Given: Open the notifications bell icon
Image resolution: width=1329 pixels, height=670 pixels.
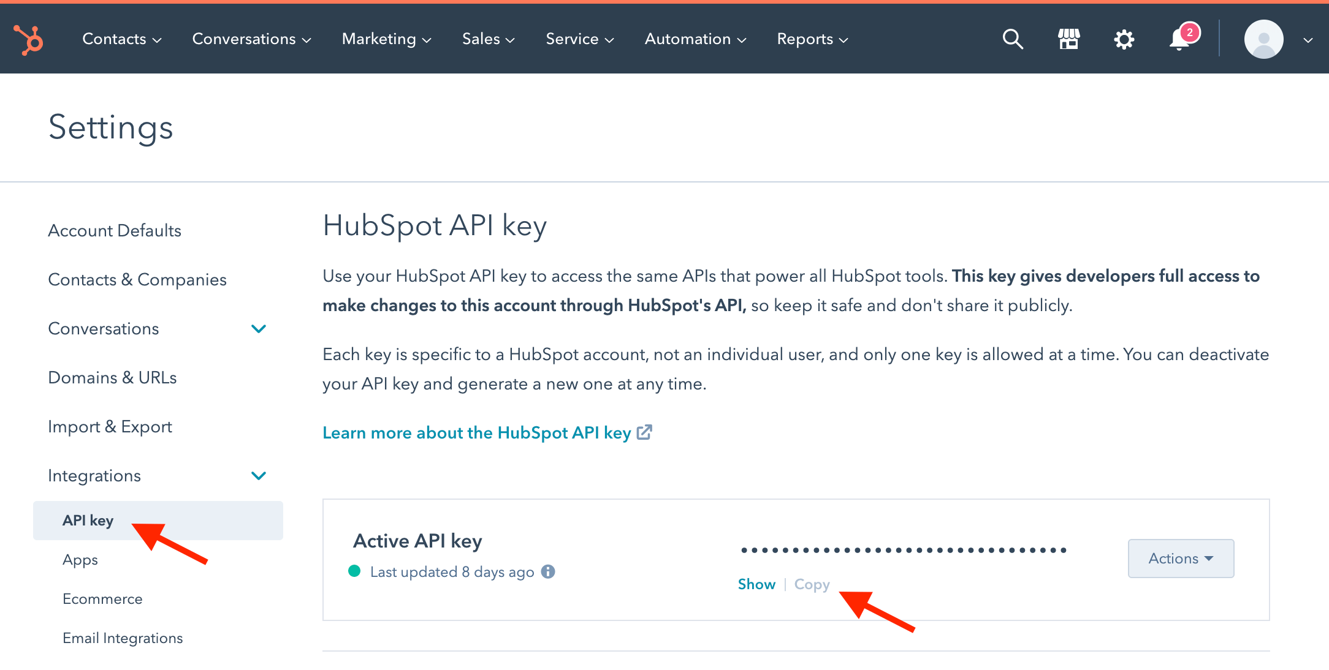Looking at the screenshot, I should (x=1180, y=39).
